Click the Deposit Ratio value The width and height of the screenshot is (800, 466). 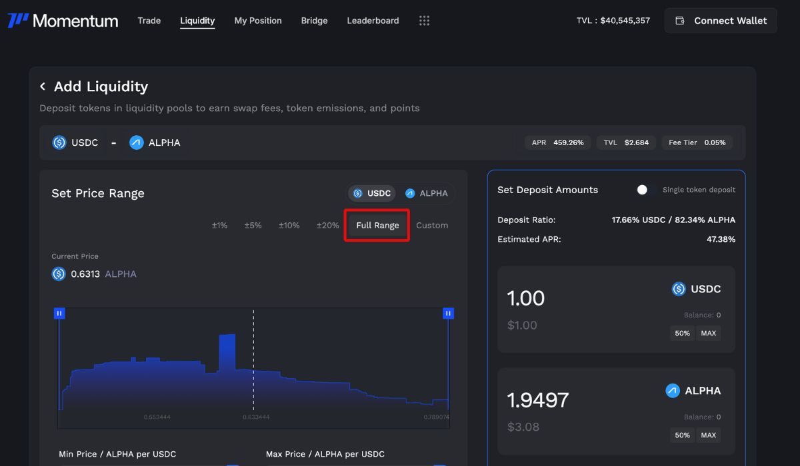673,220
